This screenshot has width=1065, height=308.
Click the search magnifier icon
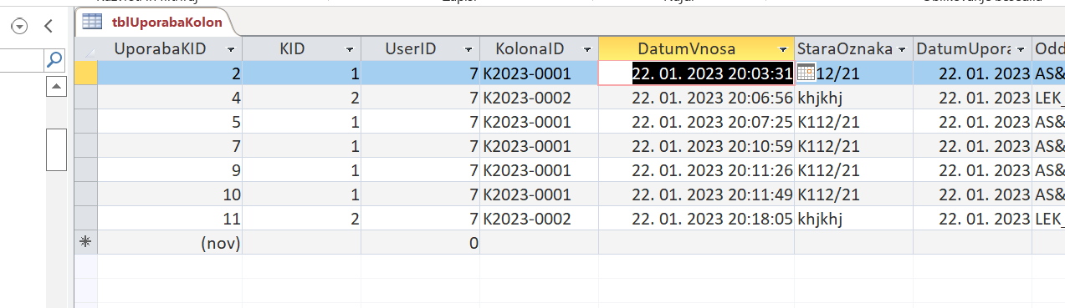[54, 59]
